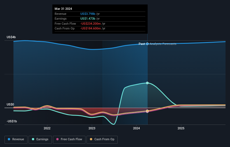Image resolution: width=230 pixels, height=147 pixels.
Task: Click the 2025 x-axis label
Action: pos(181,128)
